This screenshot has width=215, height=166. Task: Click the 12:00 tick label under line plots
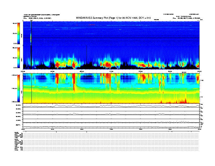click(x=111, y=129)
